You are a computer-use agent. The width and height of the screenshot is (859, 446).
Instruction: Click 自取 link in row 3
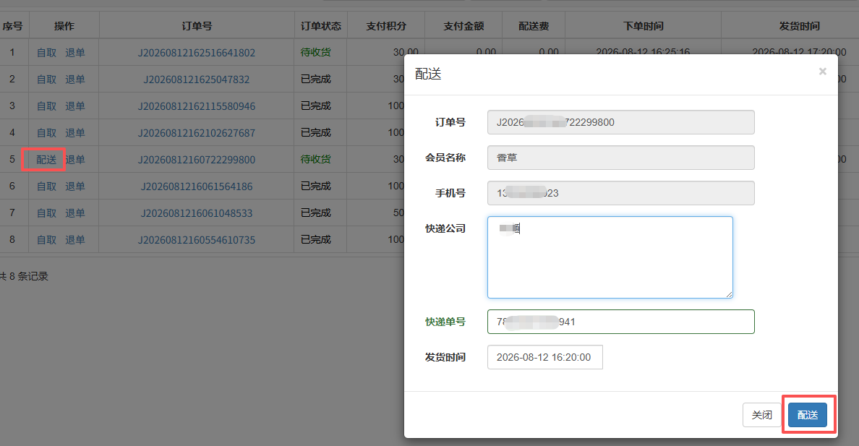[x=46, y=106]
